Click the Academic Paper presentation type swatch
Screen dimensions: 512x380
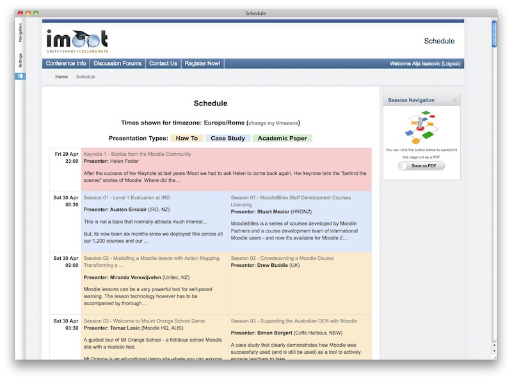point(282,138)
